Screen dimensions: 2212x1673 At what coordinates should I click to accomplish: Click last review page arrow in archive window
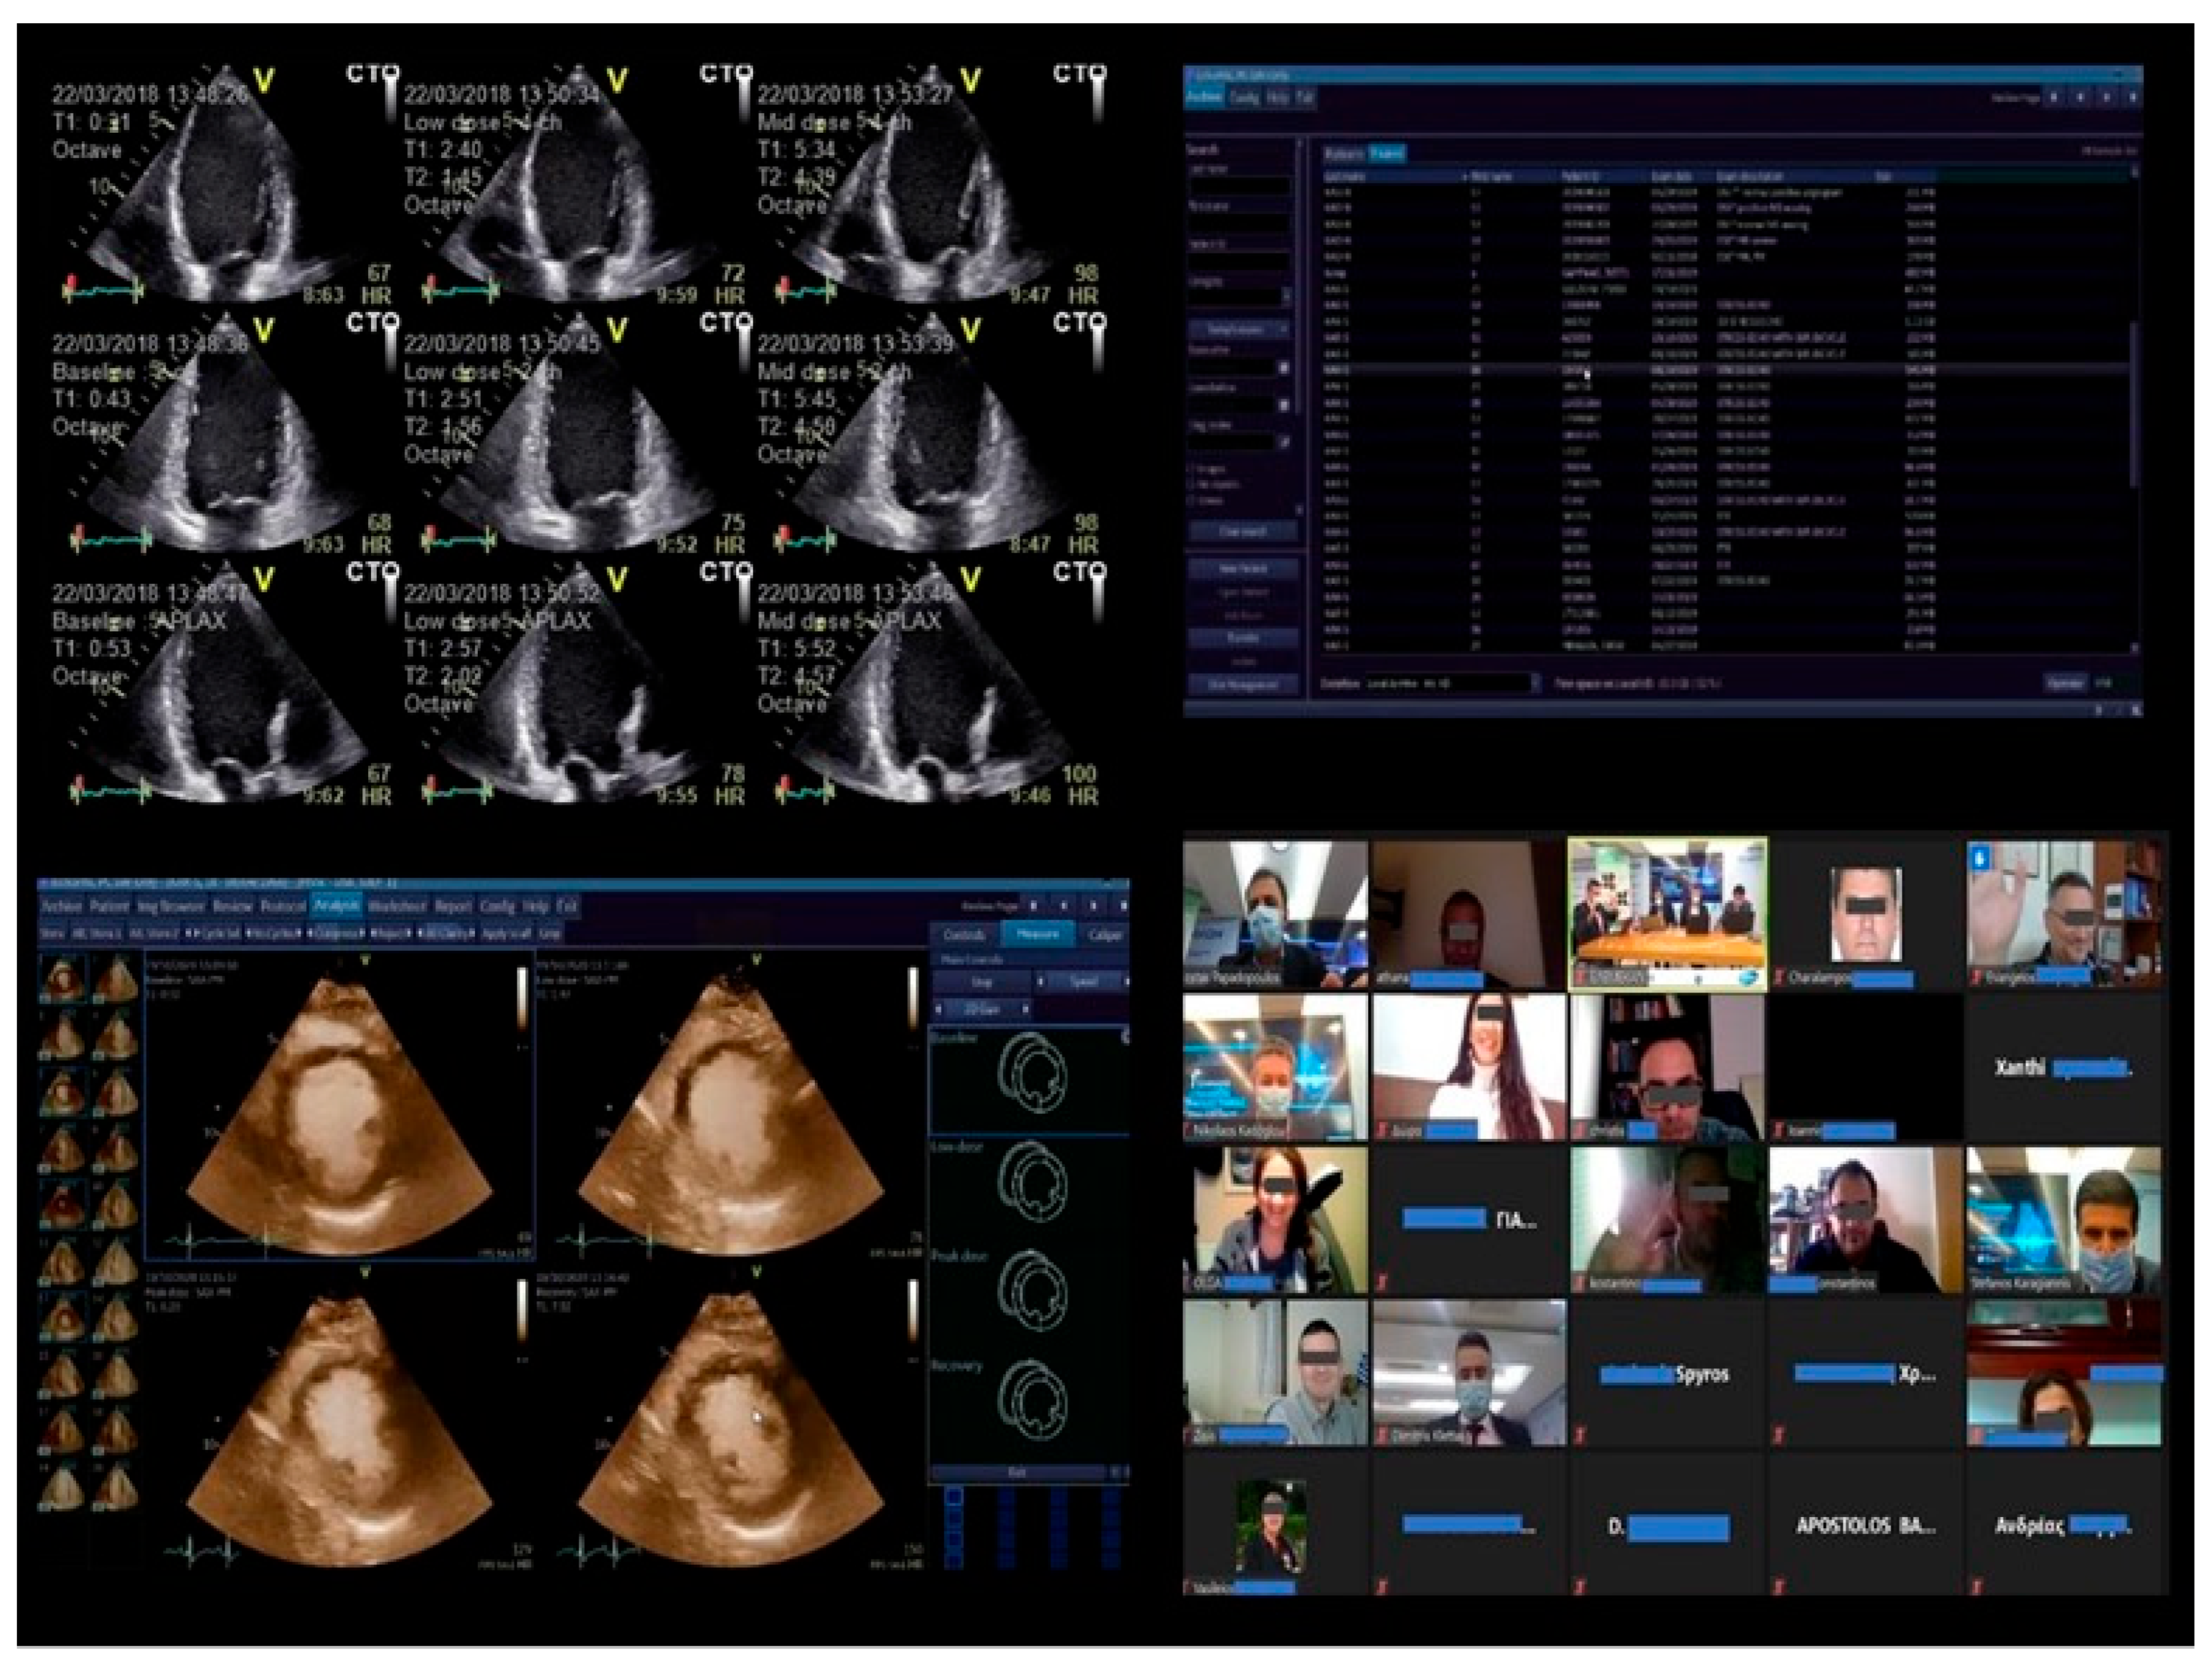pos(2132,98)
